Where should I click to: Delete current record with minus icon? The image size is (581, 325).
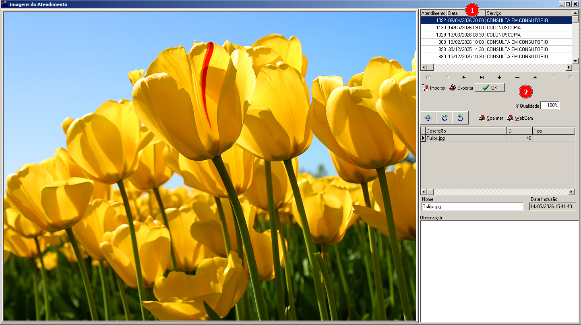(x=517, y=77)
